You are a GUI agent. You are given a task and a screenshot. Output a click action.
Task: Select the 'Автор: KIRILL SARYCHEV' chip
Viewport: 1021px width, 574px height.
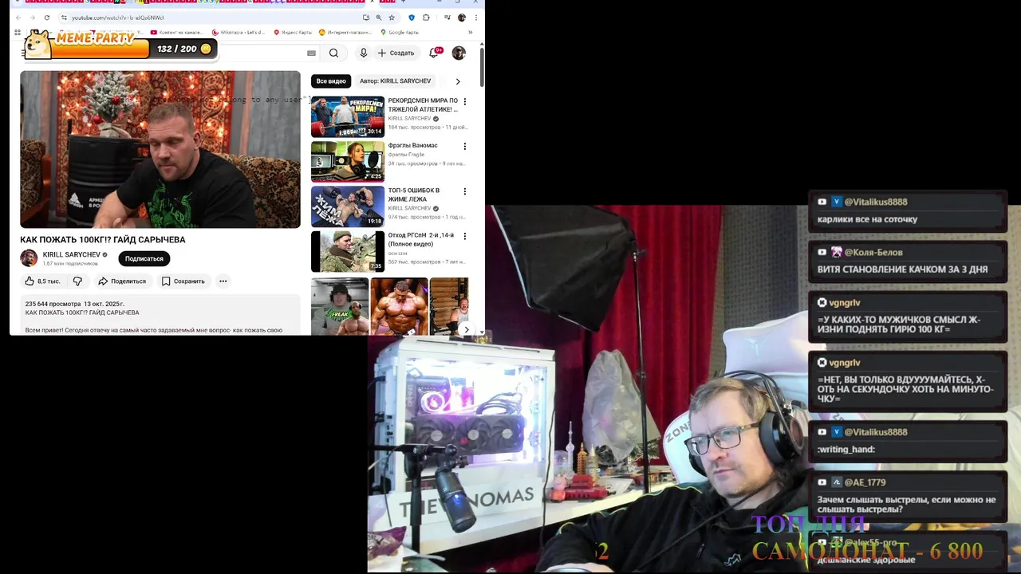tap(395, 81)
